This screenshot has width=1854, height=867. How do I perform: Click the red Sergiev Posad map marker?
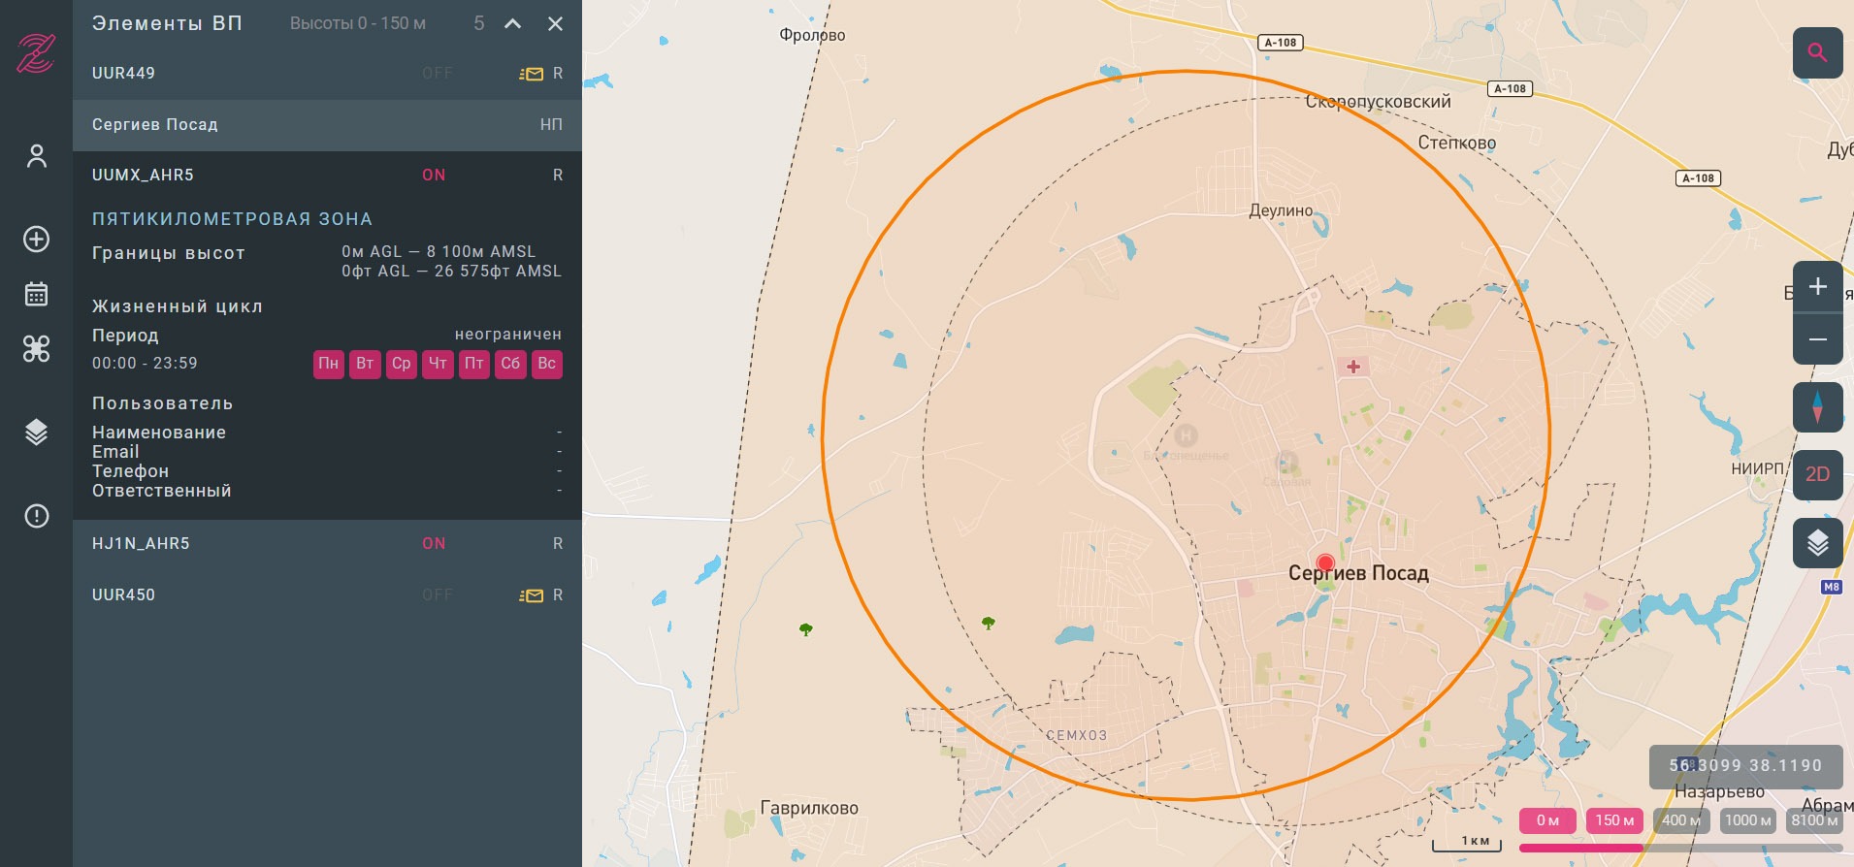[1325, 562]
